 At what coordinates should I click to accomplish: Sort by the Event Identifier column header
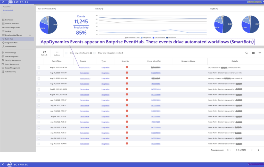154,61
